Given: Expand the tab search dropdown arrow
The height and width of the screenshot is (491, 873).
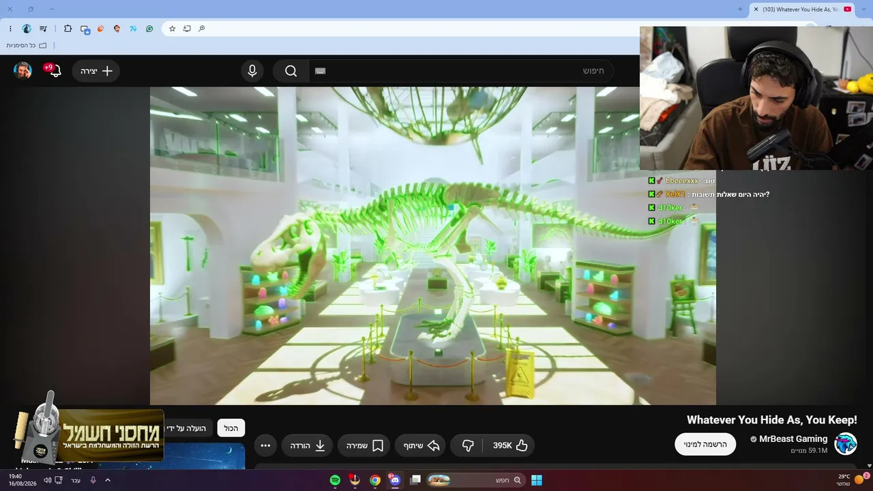Looking at the screenshot, I should tap(865, 9).
